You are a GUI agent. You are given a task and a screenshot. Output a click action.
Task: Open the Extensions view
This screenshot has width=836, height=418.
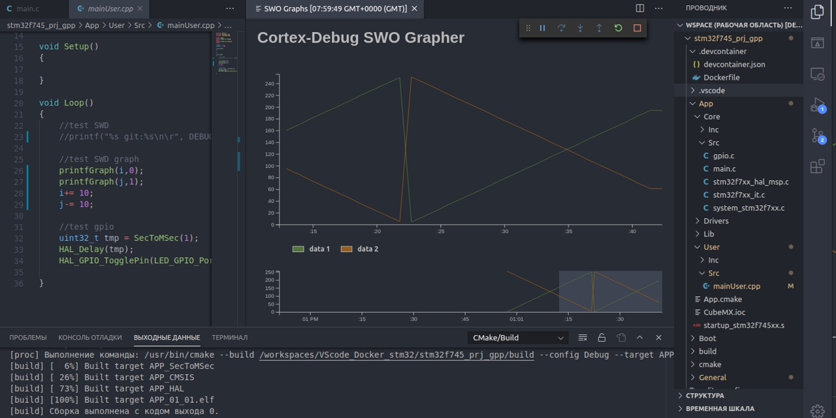817,167
